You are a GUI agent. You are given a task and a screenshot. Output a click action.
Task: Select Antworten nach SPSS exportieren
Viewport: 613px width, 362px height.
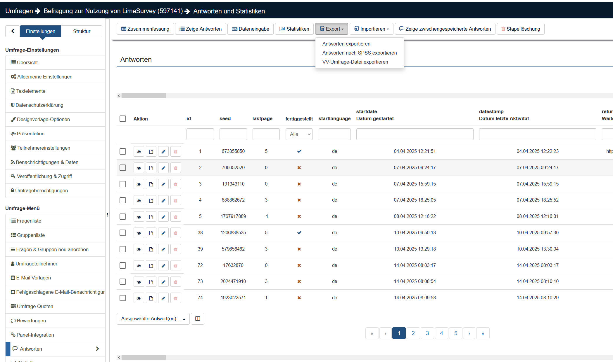click(359, 53)
